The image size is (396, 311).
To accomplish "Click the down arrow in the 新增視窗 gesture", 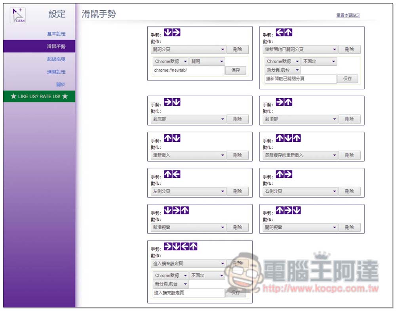I will tap(168, 210).
